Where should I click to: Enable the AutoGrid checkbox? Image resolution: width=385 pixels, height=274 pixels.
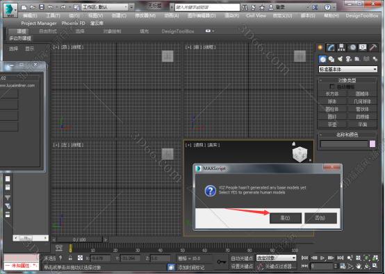(331, 87)
